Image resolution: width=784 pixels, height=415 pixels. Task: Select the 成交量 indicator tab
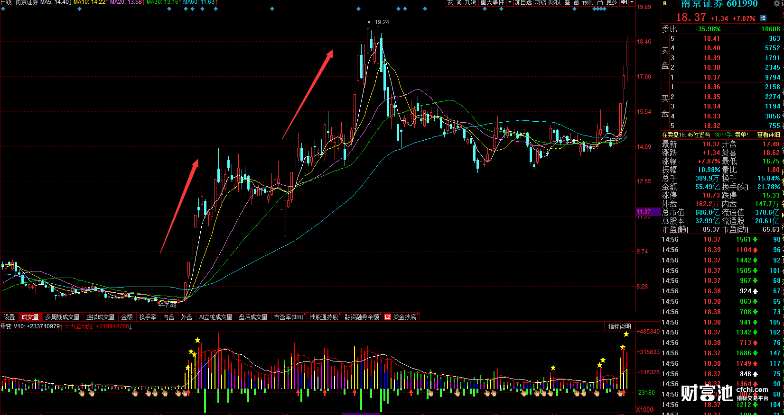point(30,317)
